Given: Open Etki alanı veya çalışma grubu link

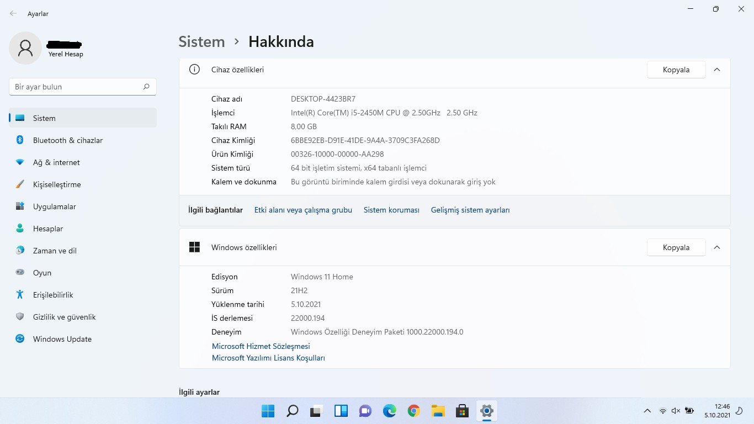Looking at the screenshot, I should tap(303, 210).
